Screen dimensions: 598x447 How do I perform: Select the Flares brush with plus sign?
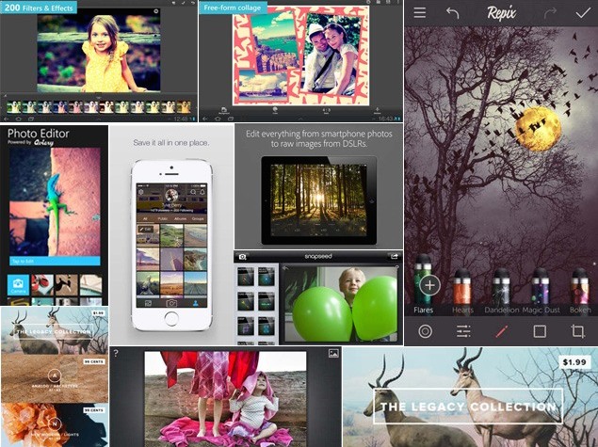[429, 284]
